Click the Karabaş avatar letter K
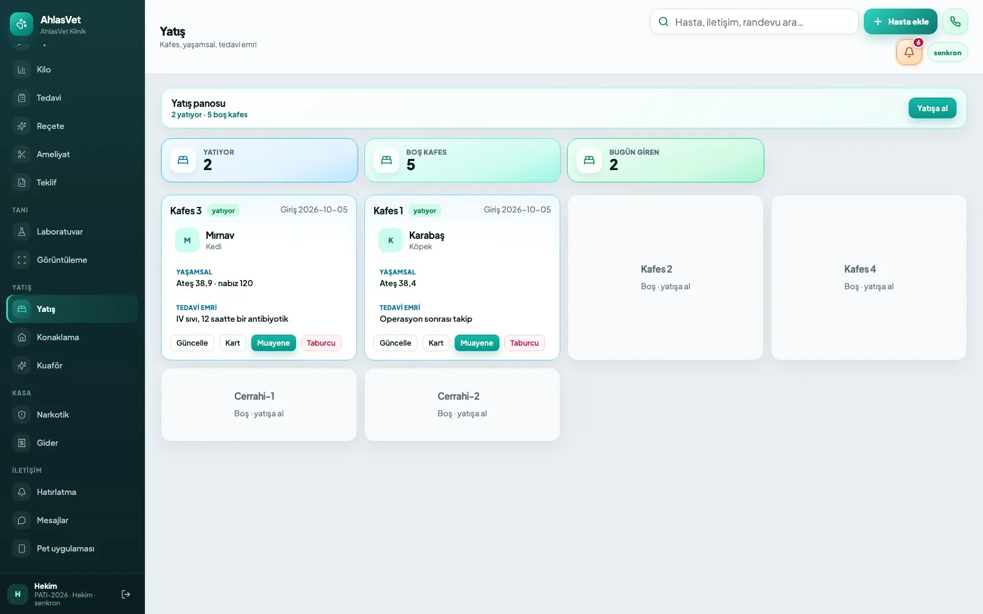The height and width of the screenshot is (614, 983). [x=391, y=240]
